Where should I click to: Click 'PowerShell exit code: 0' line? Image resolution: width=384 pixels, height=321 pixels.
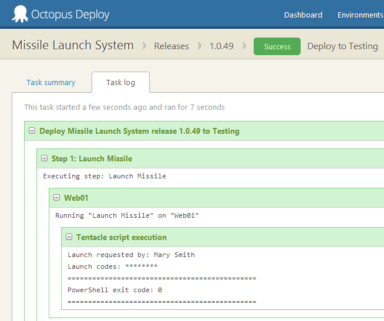[114, 290]
